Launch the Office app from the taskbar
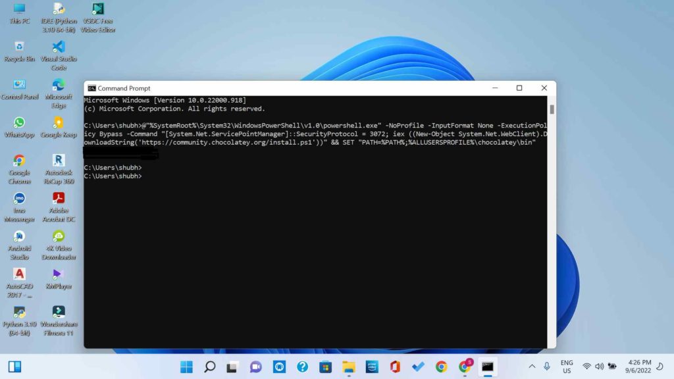 [395, 366]
